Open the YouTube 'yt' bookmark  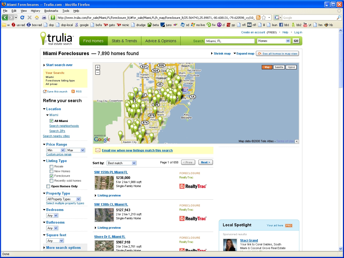coord(307,25)
